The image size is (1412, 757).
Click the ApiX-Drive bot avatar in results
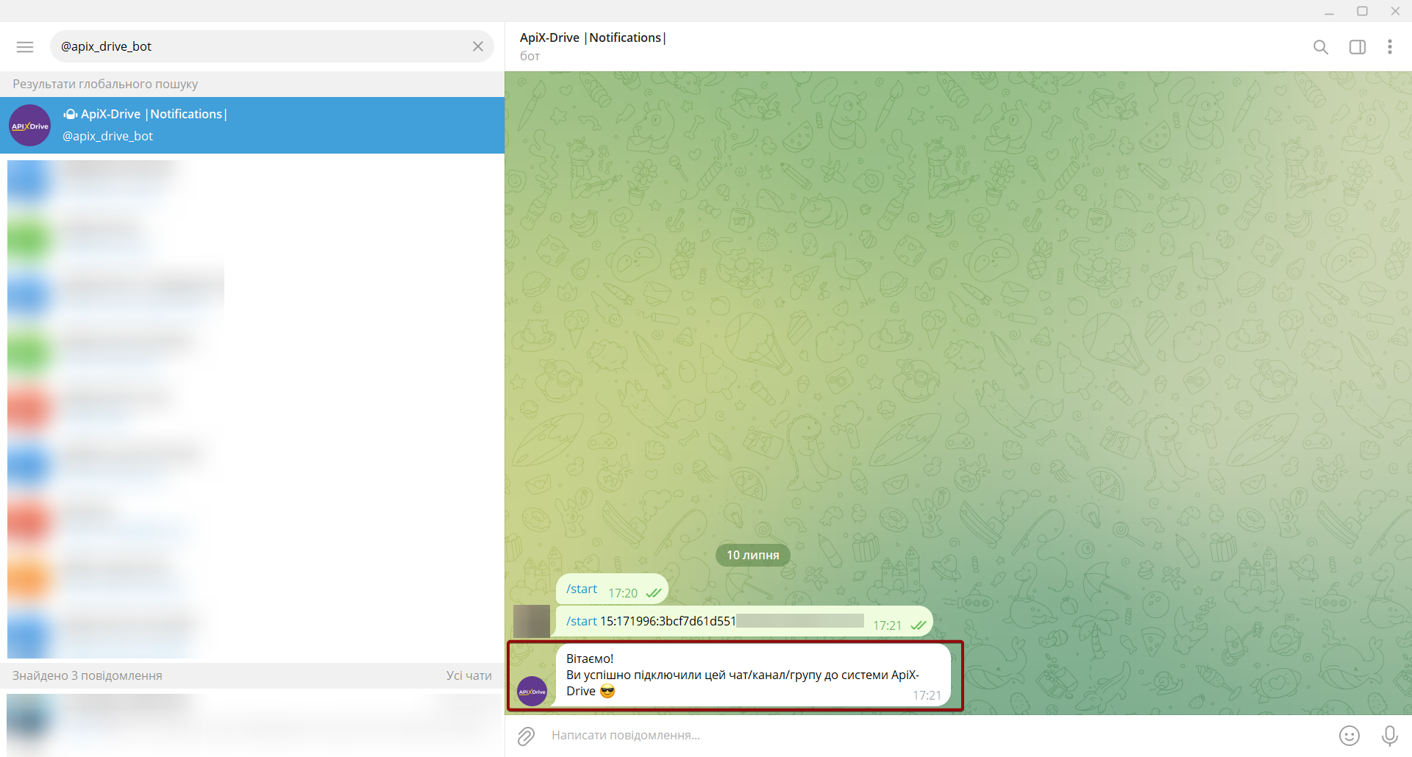(30, 126)
